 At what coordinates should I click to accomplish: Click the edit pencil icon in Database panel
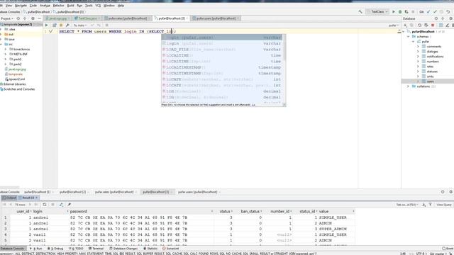447,25
